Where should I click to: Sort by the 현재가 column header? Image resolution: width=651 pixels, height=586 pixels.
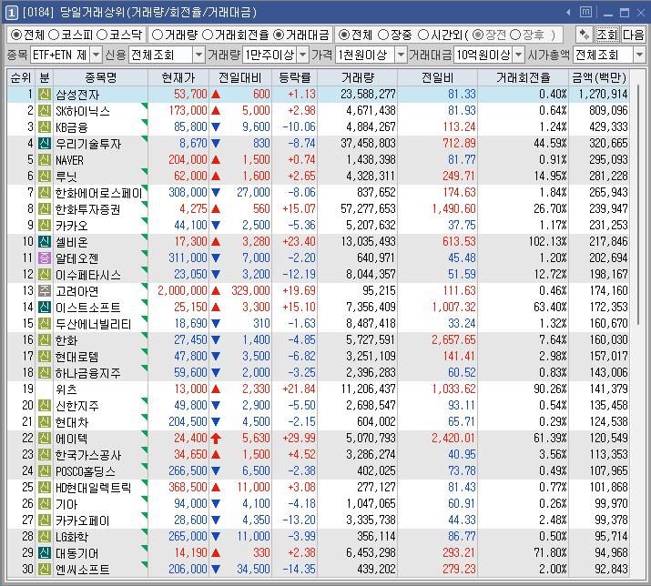point(178,77)
